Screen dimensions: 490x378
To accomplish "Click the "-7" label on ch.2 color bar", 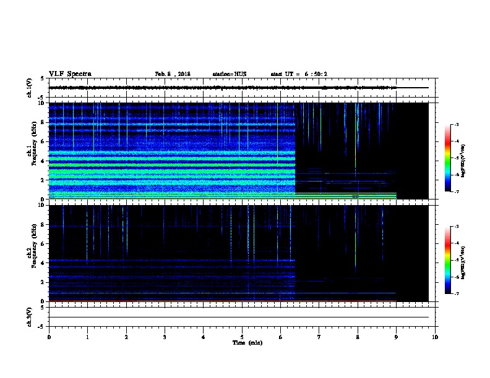I will click(x=456, y=293).
